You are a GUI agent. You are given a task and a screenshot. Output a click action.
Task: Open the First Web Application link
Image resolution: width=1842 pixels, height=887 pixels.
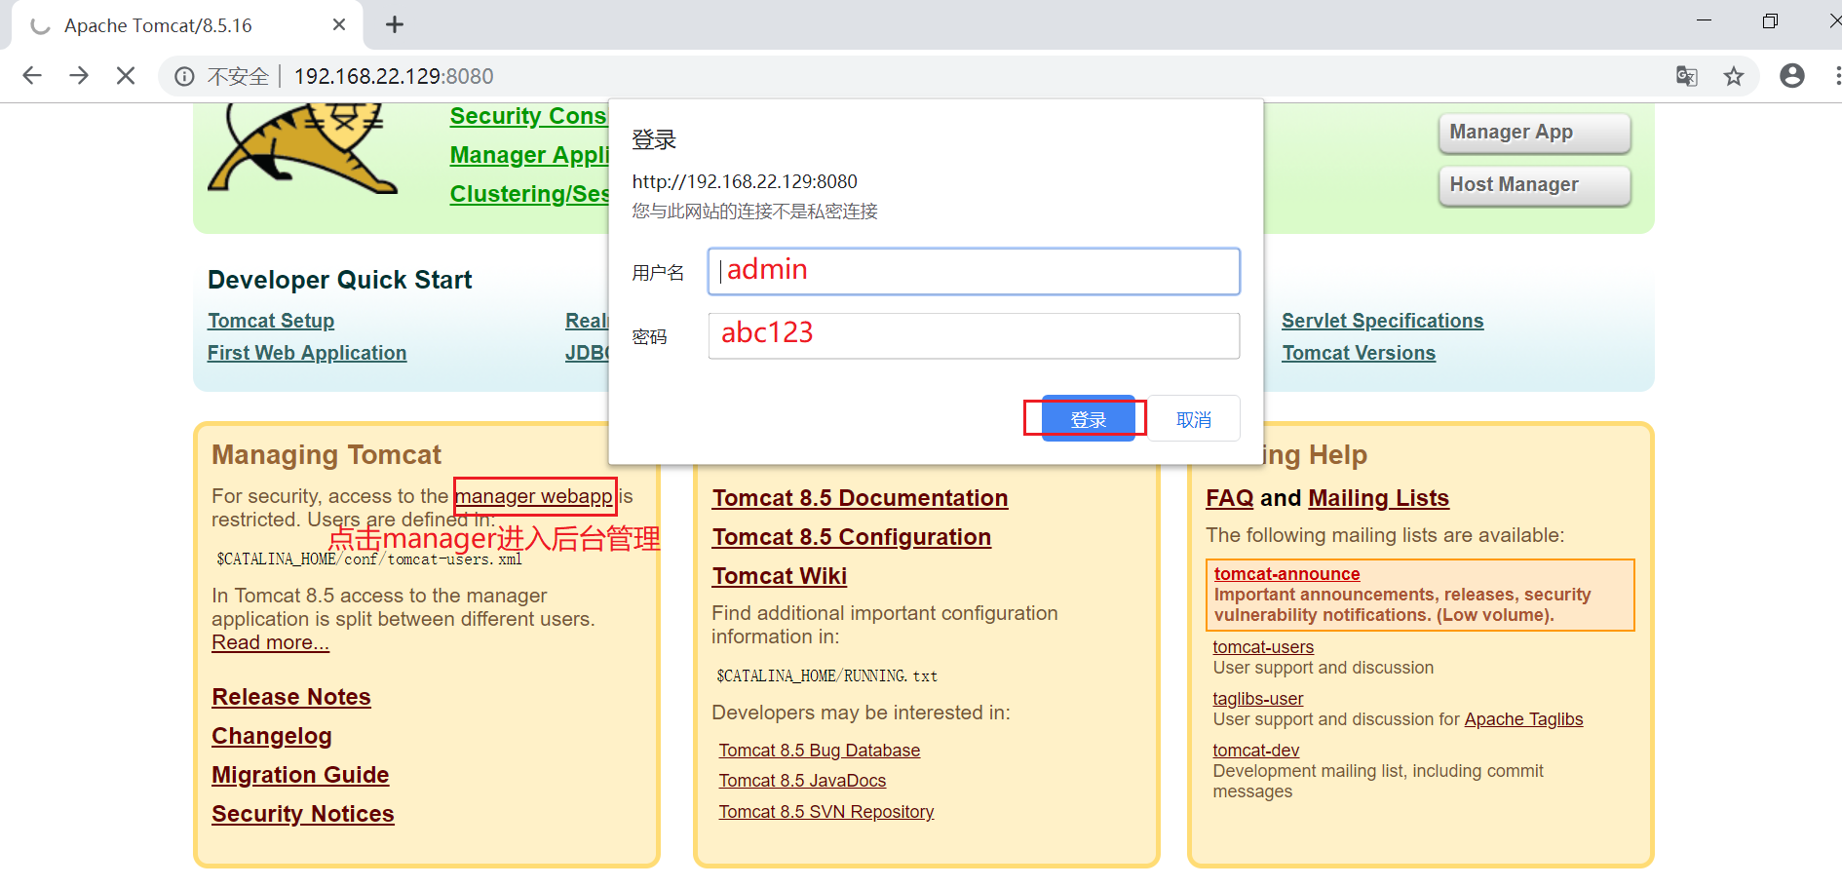pos(307,353)
